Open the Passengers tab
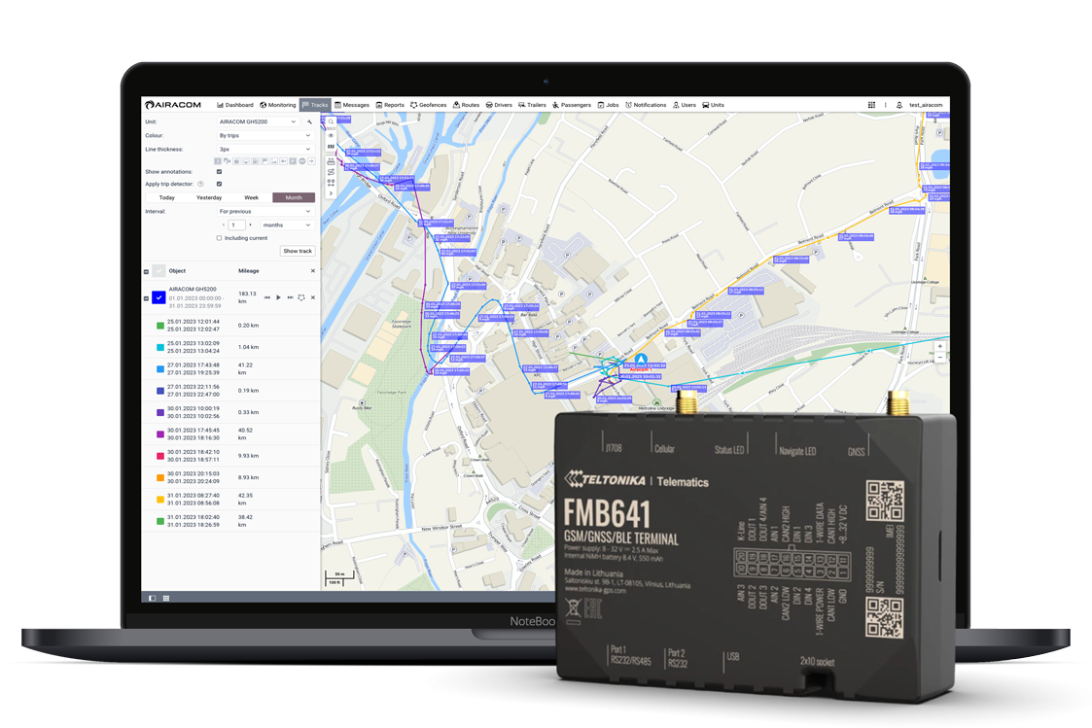 click(x=572, y=105)
